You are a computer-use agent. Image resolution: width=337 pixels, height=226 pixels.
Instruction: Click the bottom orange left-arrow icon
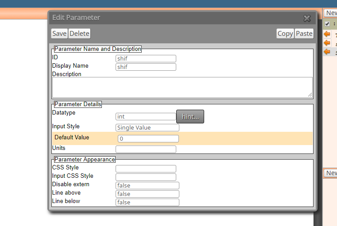(x=327, y=52)
